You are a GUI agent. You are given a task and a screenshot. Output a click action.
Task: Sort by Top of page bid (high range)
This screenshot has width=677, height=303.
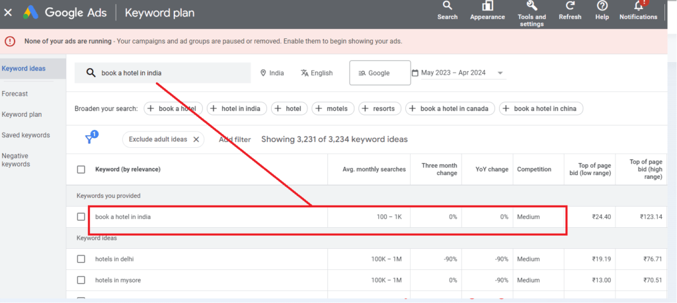tap(645, 170)
